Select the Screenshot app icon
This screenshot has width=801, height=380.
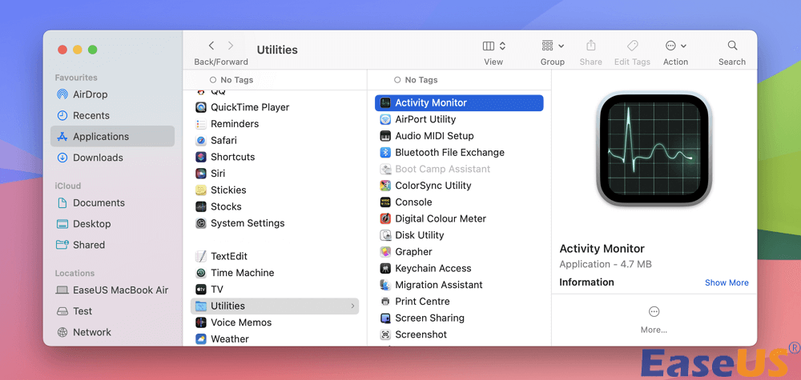[x=386, y=334]
